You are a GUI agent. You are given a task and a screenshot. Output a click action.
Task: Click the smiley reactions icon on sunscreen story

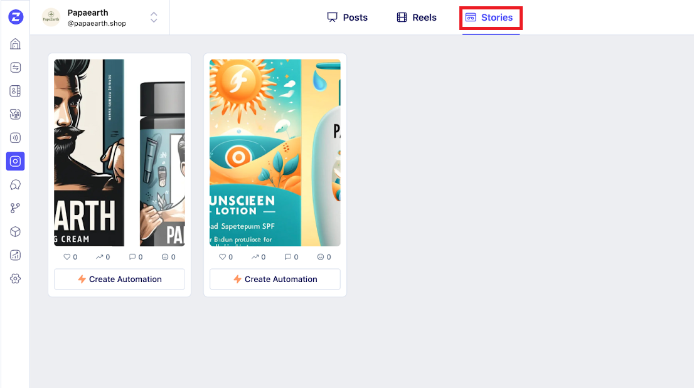coord(321,257)
